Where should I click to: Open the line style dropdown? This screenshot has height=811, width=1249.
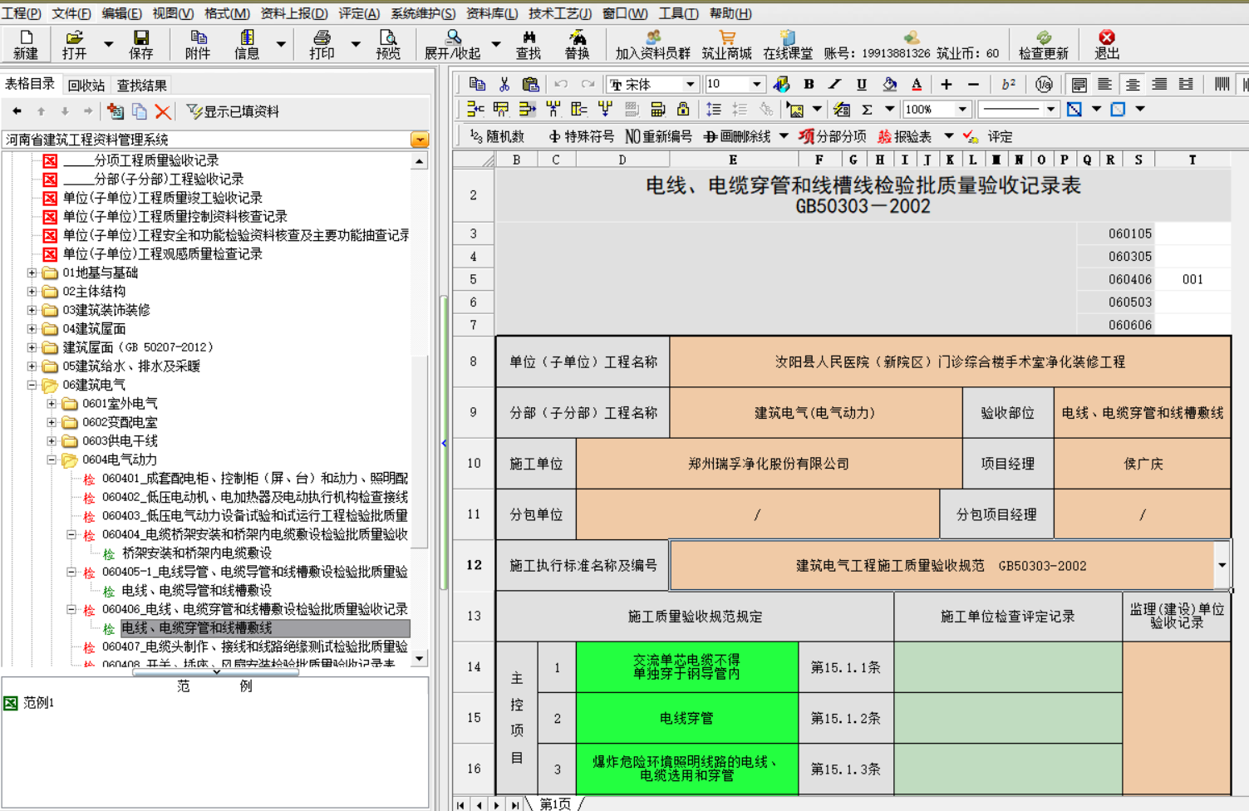(x=1050, y=109)
